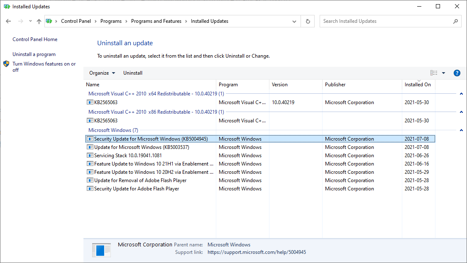Viewport: 467px width, 263px height.
Task: Click the 2021-06-16 installed date
Action: 417,163
